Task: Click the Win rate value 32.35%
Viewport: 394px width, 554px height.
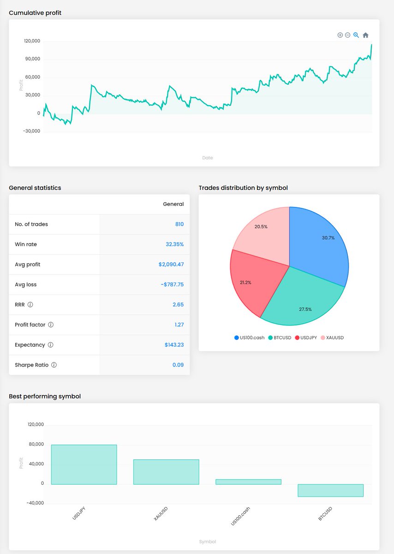Action: (x=176, y=244)
